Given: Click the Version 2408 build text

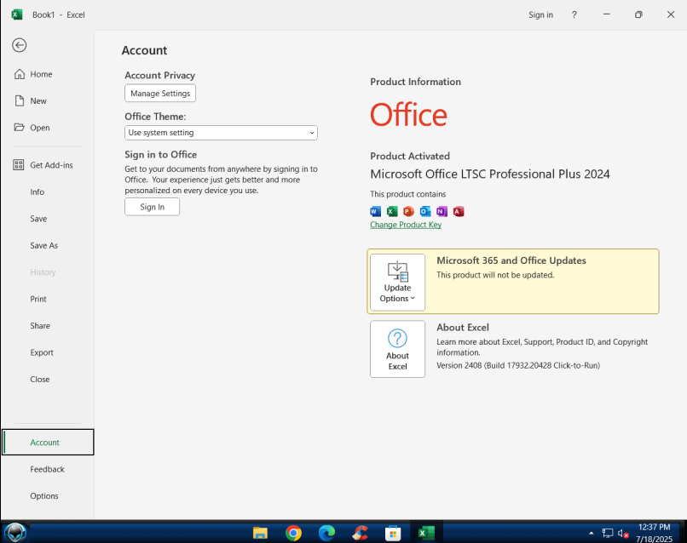Looking at the screenshot, I should tap(518, 365).
